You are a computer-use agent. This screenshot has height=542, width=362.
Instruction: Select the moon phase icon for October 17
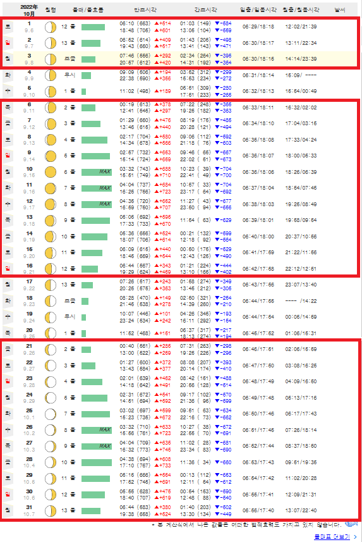click(51, 285)
